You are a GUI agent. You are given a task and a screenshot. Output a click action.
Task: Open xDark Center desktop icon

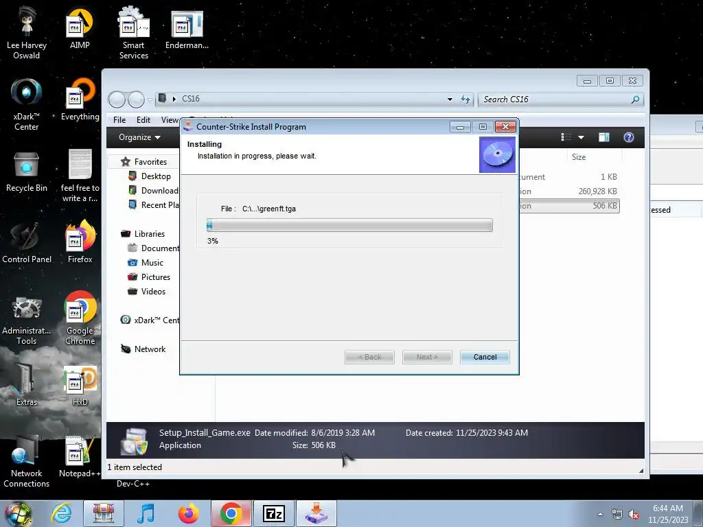coord(27,104)
